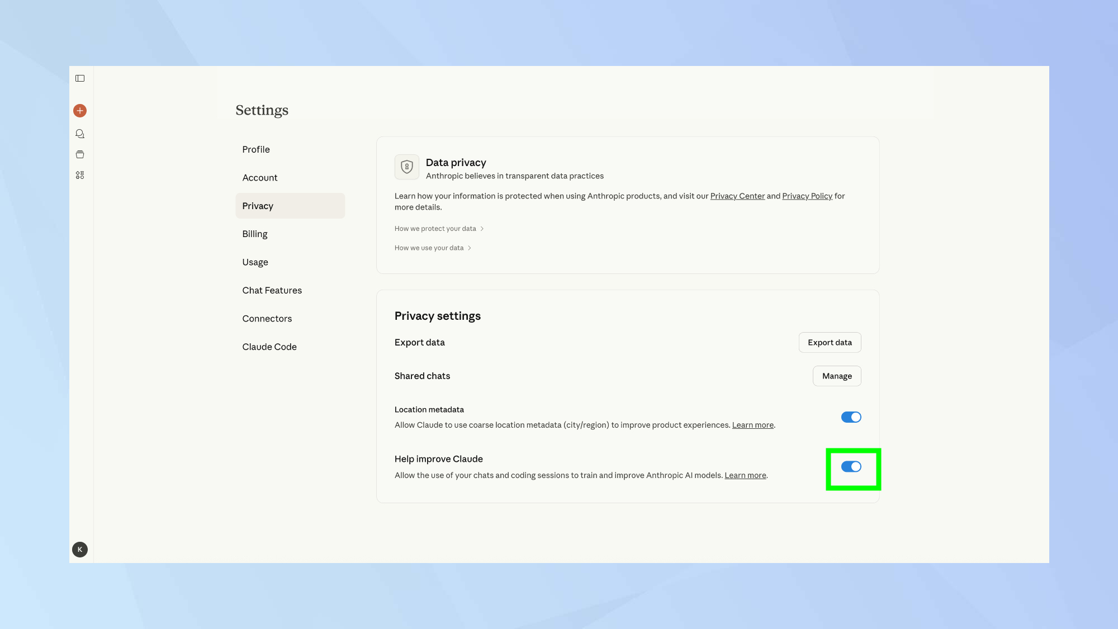This screenshot has width=1118, height=629.
Task: Open the Artifacts icon in sidebar
Action: (80, 175)
